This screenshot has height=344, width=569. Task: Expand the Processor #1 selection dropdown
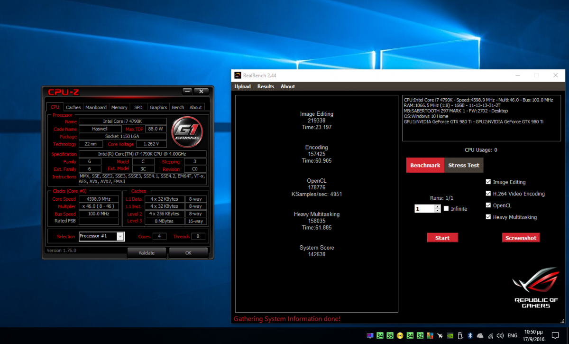(x=120, y=236)
